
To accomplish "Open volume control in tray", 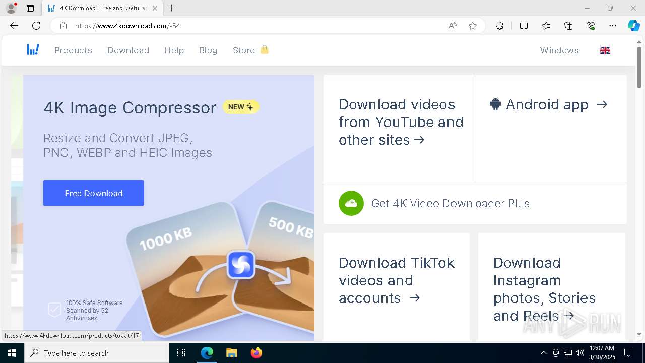I will click(579, 353).
